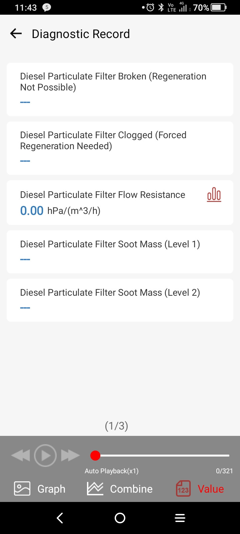Tap the Android recent apps menu button

point(180,518)
